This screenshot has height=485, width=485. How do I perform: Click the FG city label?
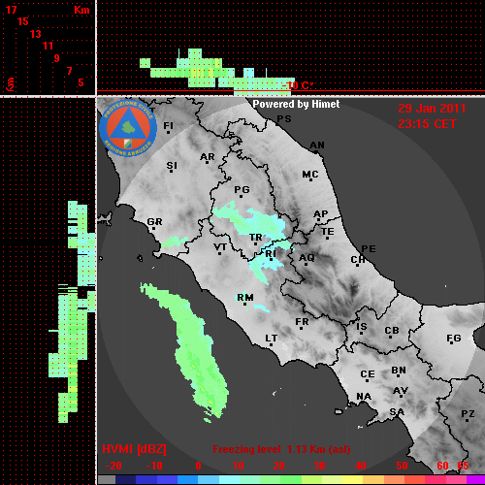pyautogui.click(x=454, y=339)
